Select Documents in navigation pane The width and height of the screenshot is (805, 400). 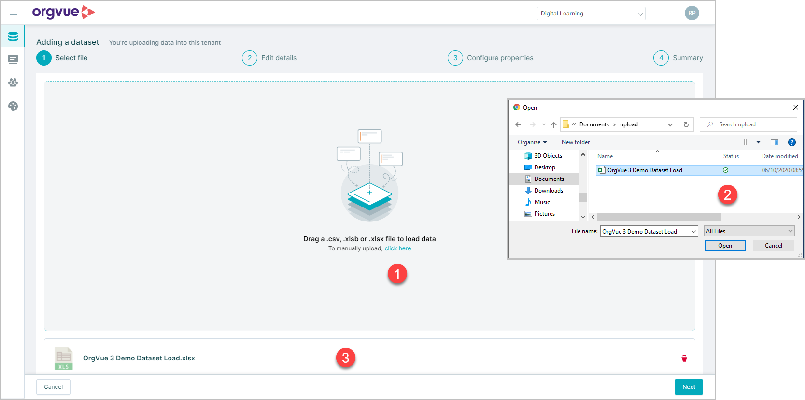pyautogui.click(x=544, y=179)
